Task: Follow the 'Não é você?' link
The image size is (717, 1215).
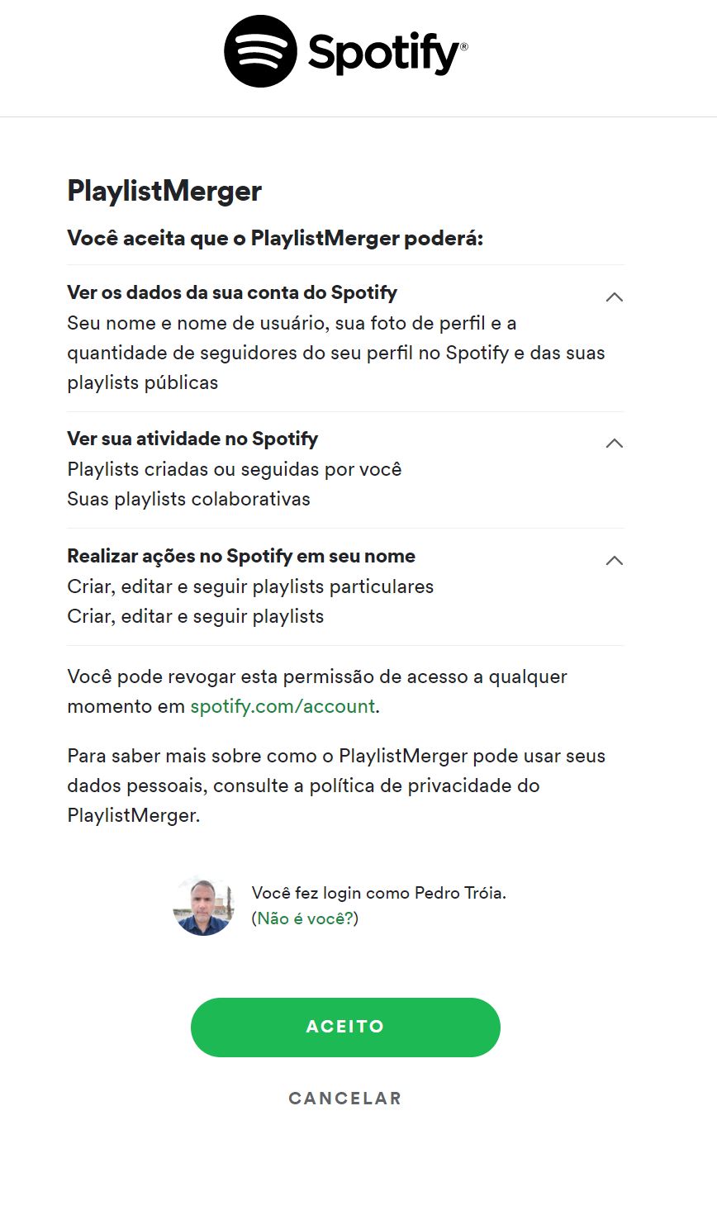Action: coord(306,918)
